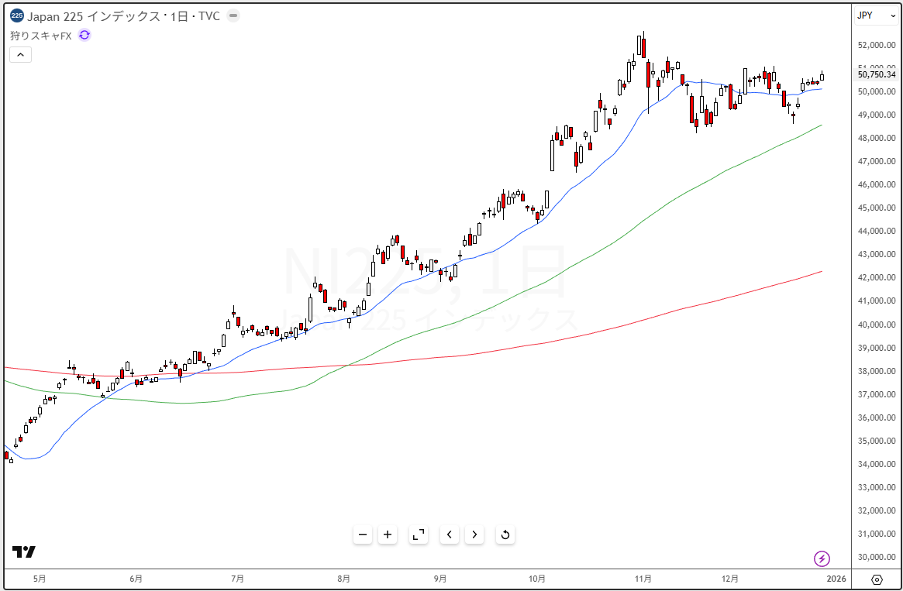Click the 11月 label on time axis
This screenshot has height=591, width=903.
pos(643,579)
